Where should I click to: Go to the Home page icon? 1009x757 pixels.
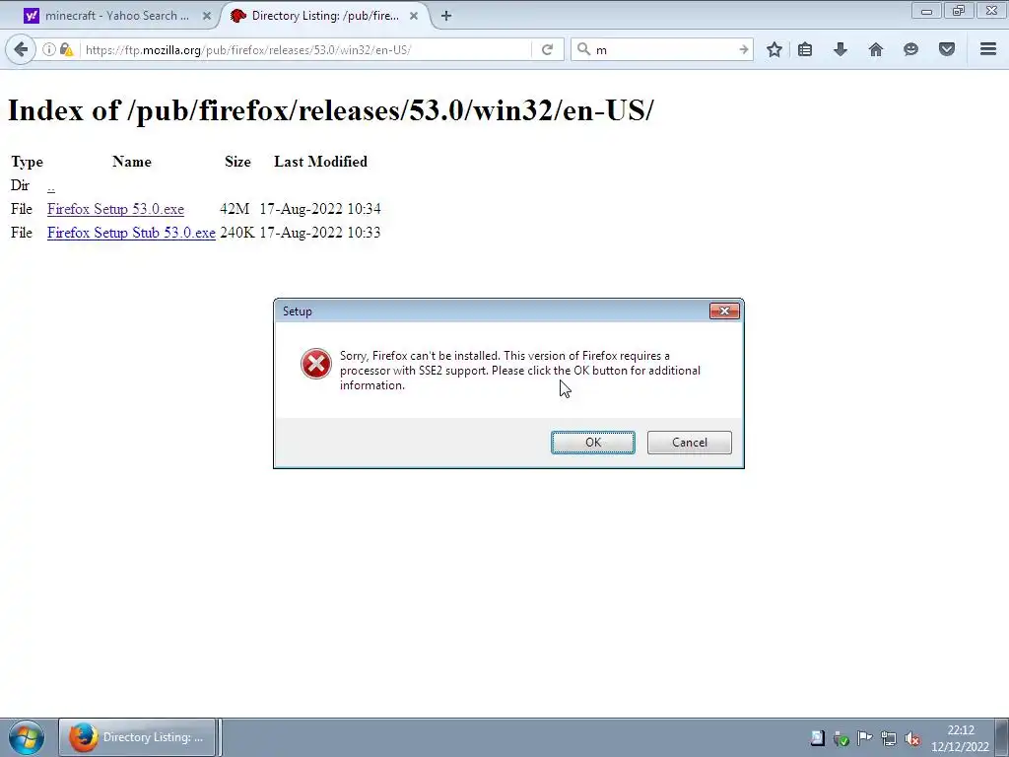876,49
